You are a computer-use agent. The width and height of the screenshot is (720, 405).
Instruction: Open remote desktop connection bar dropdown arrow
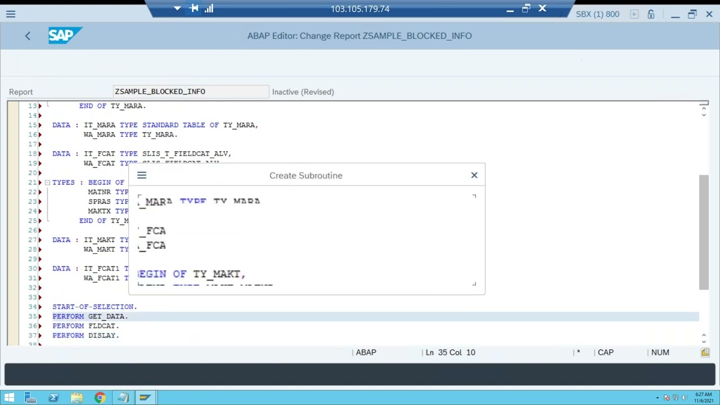click(x=177, y=8)
